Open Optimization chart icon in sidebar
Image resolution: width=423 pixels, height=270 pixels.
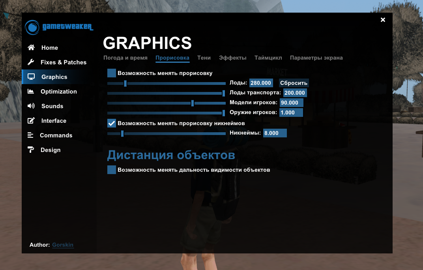(x=31, y=91)
